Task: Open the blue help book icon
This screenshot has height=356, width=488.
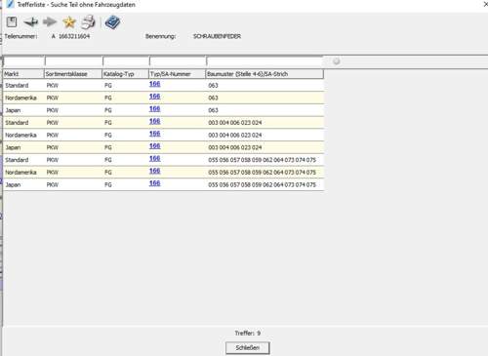Action: tap(112, 22)
